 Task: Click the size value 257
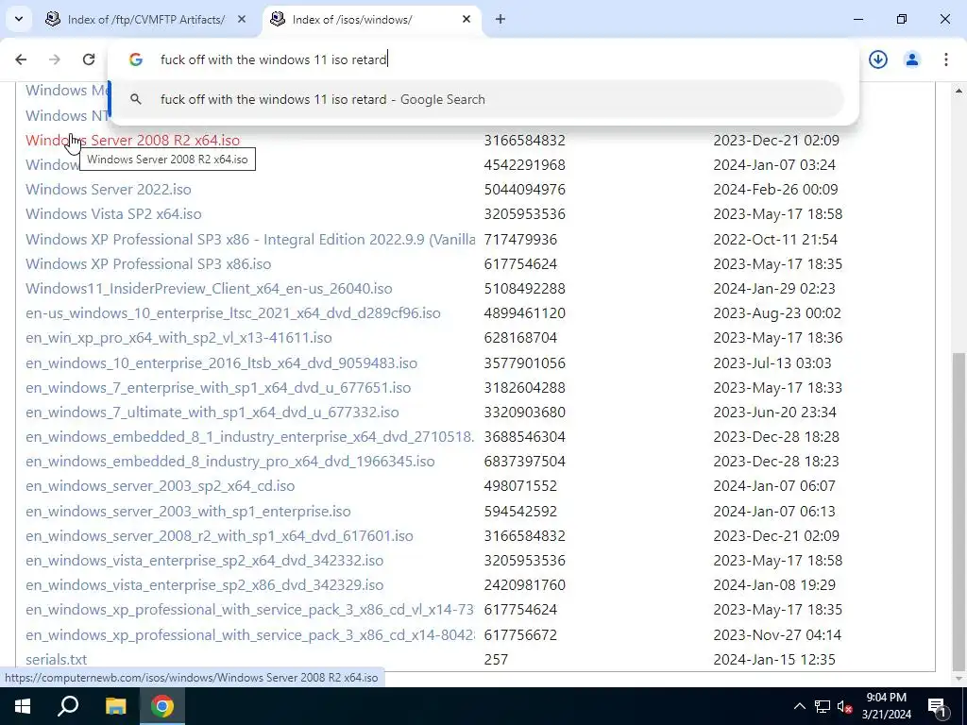click(496, 660)
